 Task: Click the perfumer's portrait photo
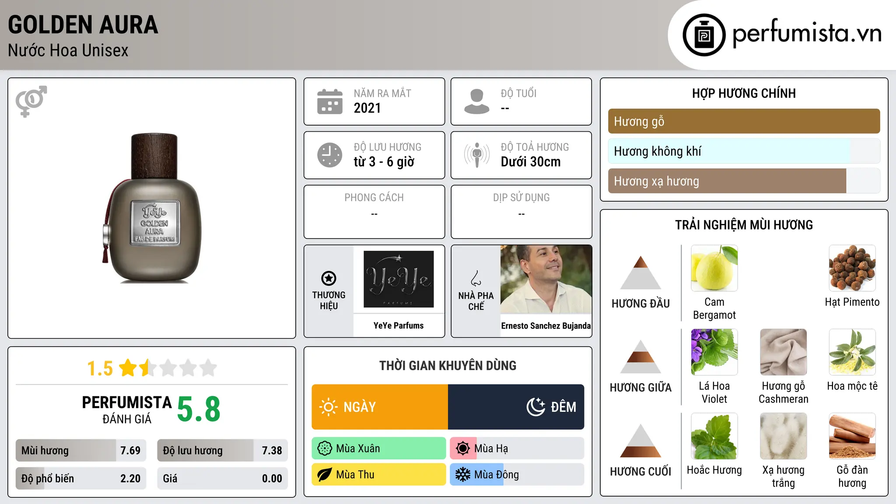546,280
